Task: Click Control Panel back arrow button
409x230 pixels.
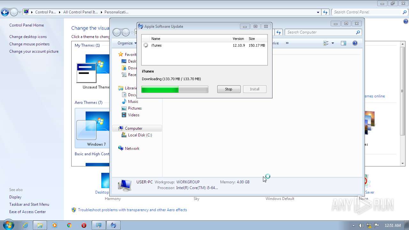Action: [x=5, y=12]
